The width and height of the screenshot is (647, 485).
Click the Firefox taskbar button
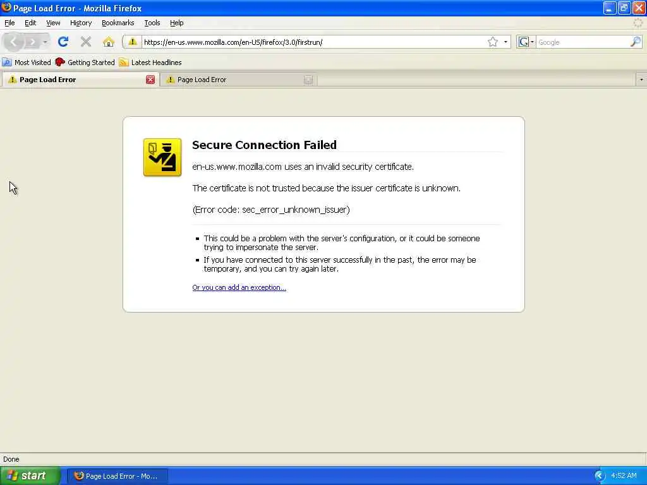[x=117, y=476]
